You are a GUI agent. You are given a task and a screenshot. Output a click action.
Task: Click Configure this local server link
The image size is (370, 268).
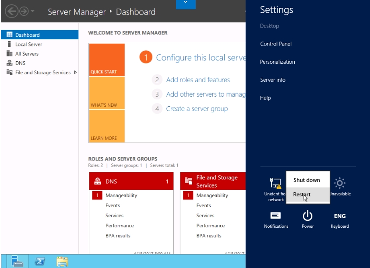pyautogui.click(x=201, y=58)
